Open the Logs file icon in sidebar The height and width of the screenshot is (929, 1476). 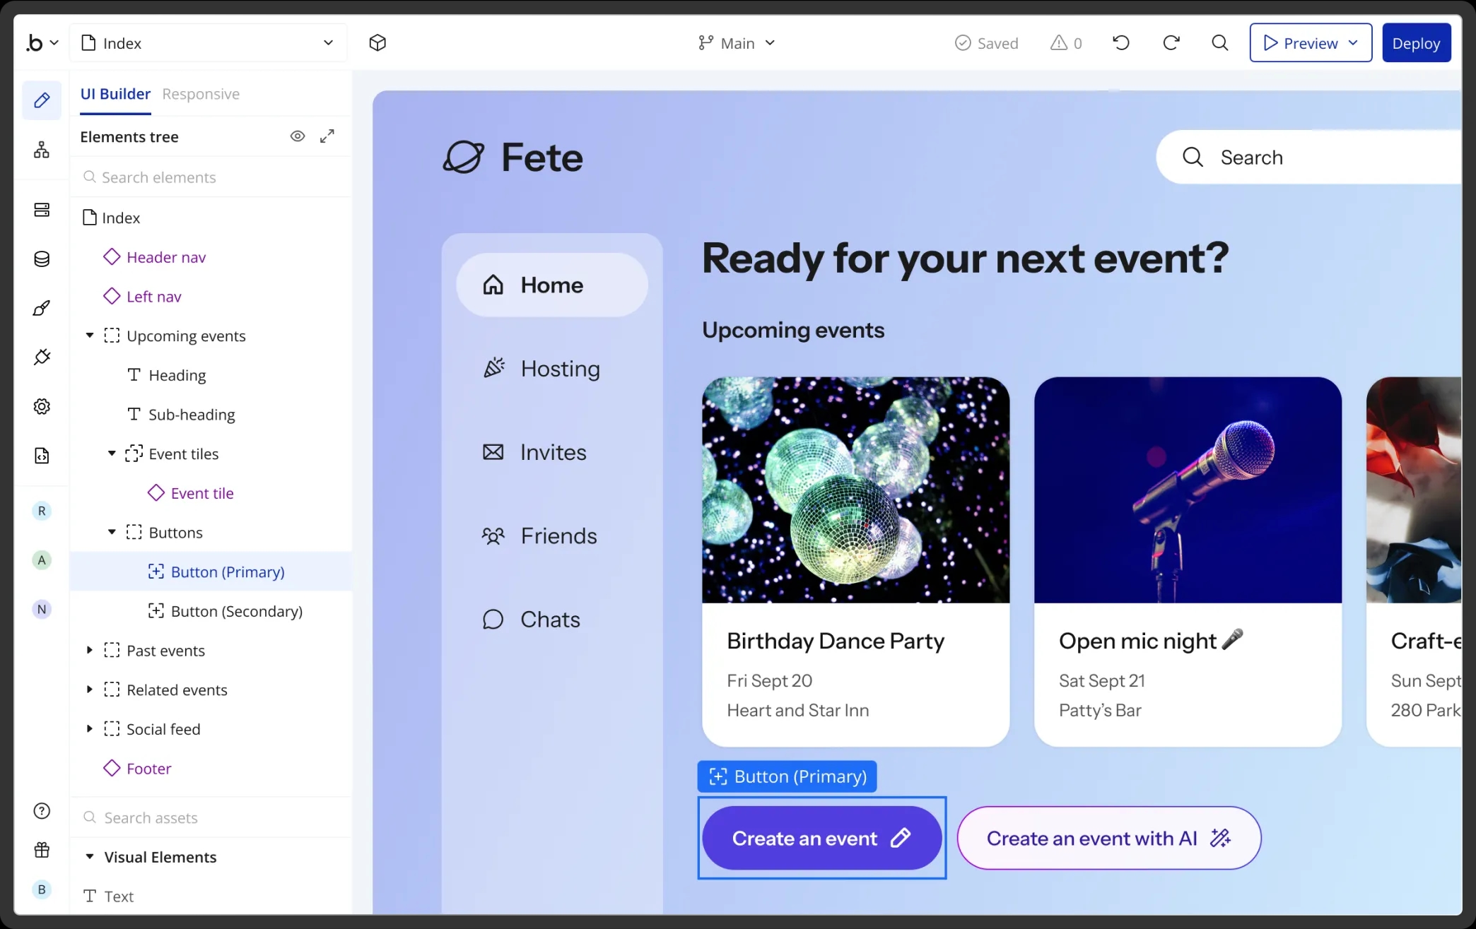[x=42, y=456]
